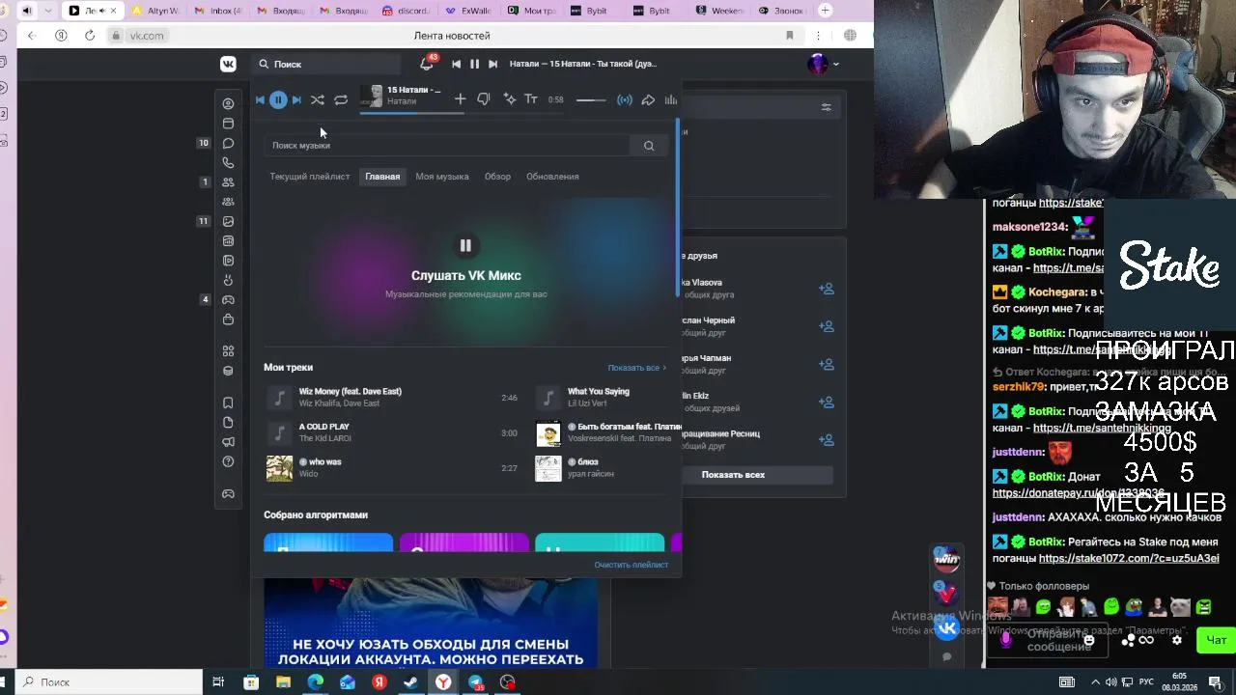Open the VK bookmarks icon in sidebar
Screen dimensions: 1236x695
pyautogui.click(x=228, y=403)
